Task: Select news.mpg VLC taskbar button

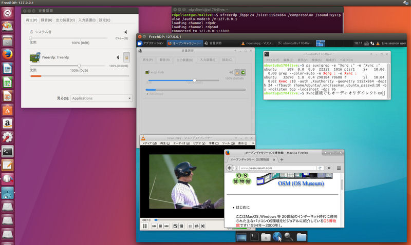Action: [257, 43]
